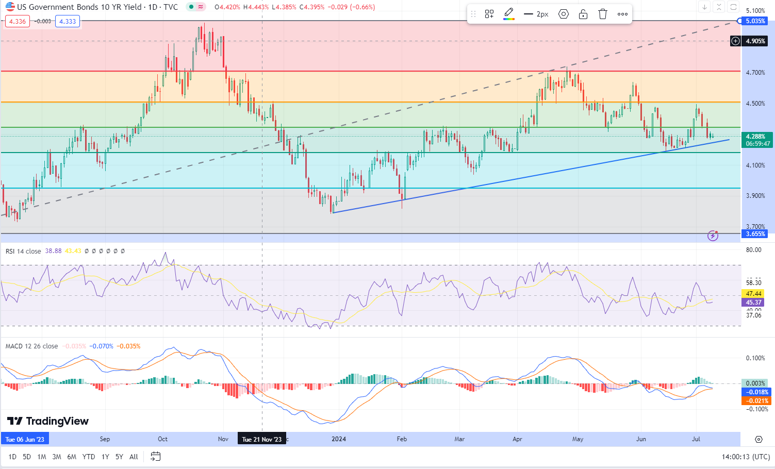This screenshot has width=775, height=469.
Task: Open the ellipsis more-options menu in the toolbar
Action: pos(622,14)
